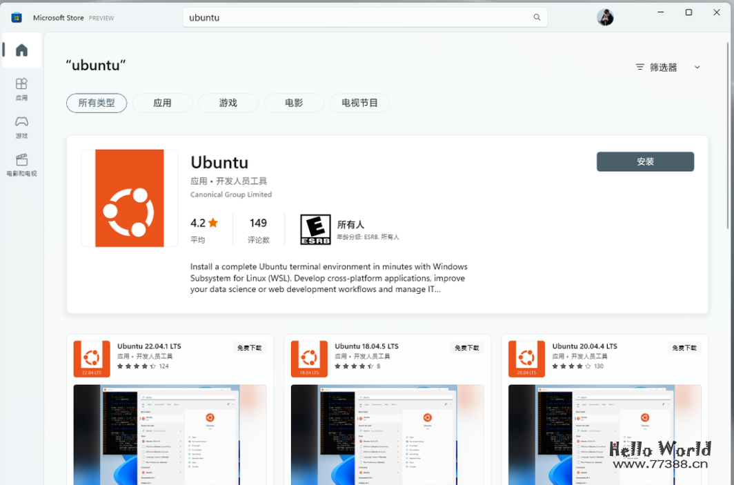
Task: Open the Ubuntu 22.04.1 LTS app icon
Action: (92, 359)
